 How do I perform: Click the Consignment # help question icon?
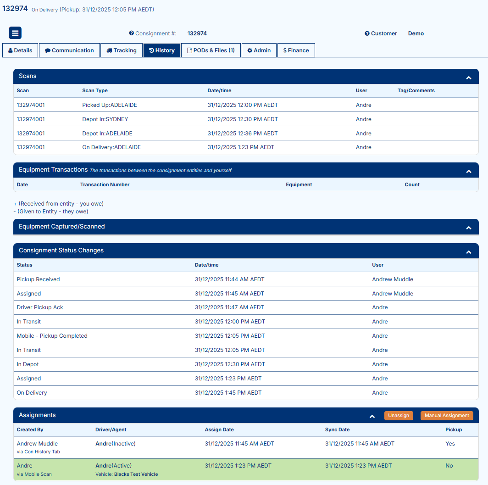point(132,33)
